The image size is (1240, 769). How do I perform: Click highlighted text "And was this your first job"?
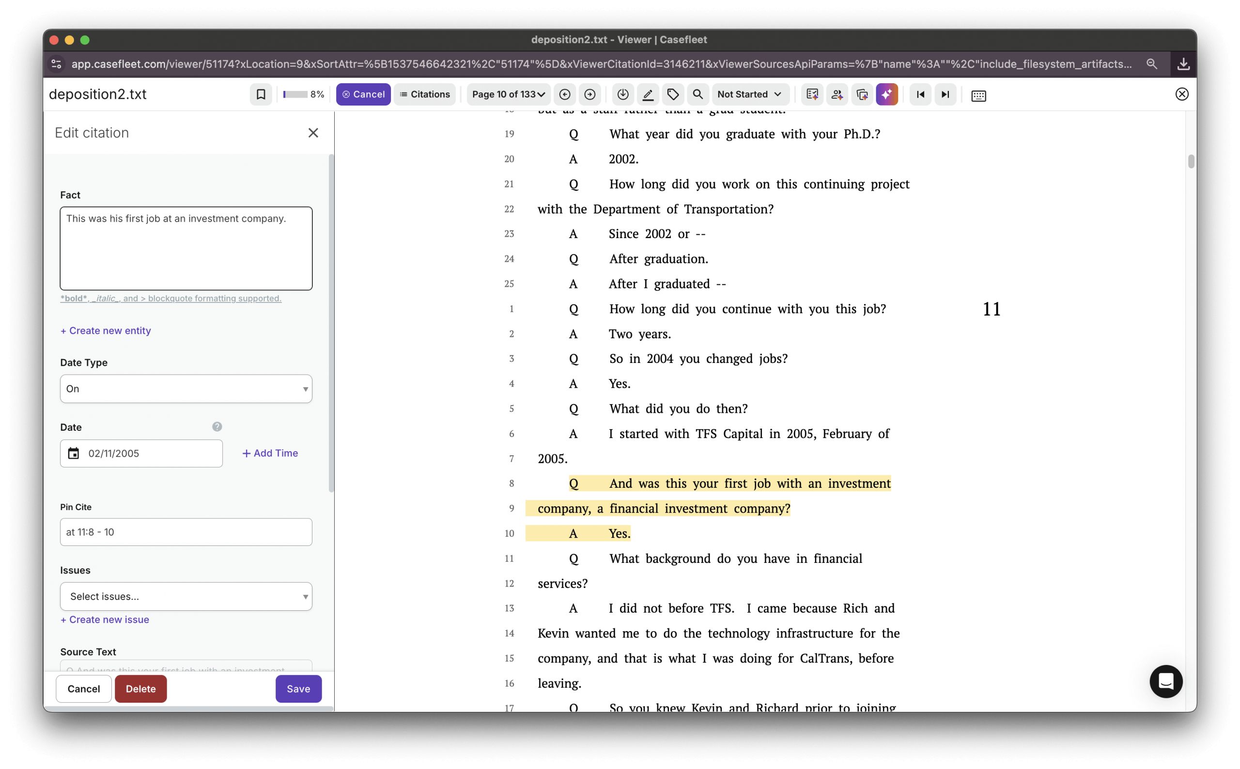[x=690, y=483]
